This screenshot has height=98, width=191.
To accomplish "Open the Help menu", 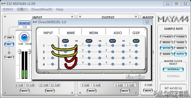I will (60, 9).
